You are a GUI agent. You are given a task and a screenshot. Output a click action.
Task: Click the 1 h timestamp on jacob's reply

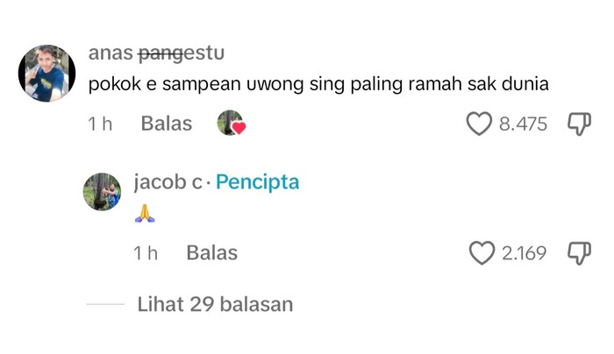(146, 253)
